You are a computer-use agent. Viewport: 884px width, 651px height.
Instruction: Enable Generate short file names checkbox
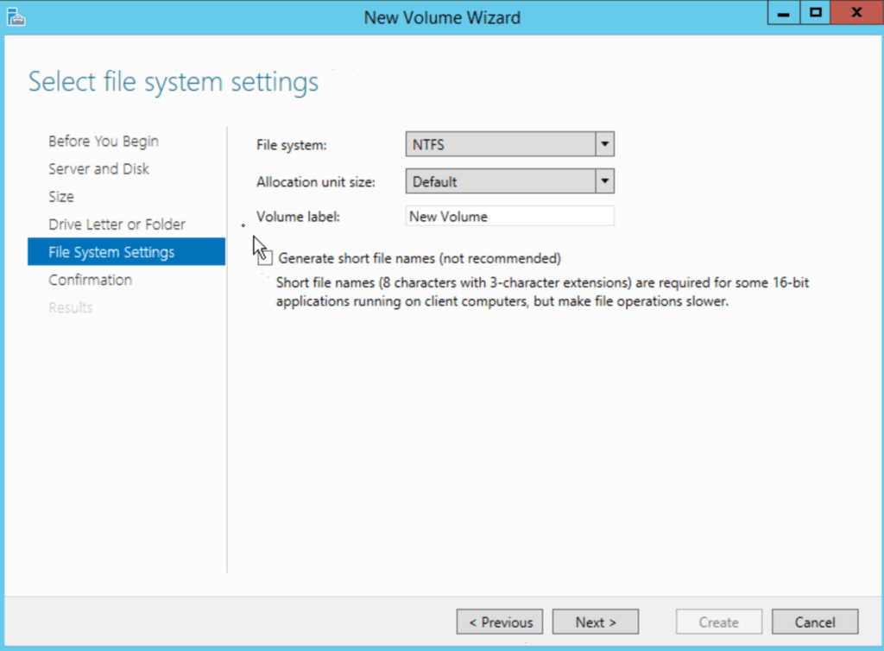(266, 258)
